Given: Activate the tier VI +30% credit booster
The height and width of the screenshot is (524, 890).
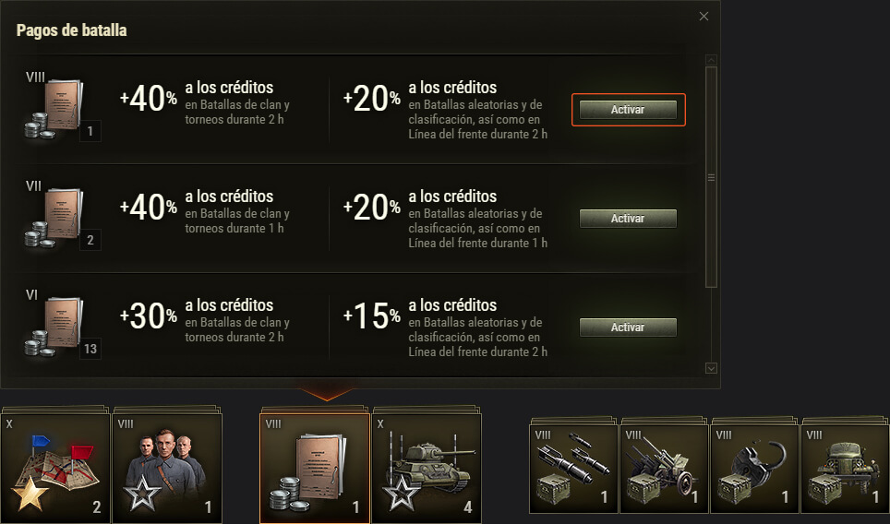Looking at the screenshot, I should (628, 327).
